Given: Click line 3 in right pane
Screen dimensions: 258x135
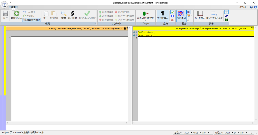Looking at the screenshot, I should [x=196, y=38].
